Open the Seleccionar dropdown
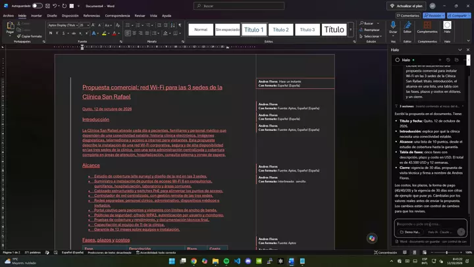The image size is (474, 267). (x=371, y=36)
